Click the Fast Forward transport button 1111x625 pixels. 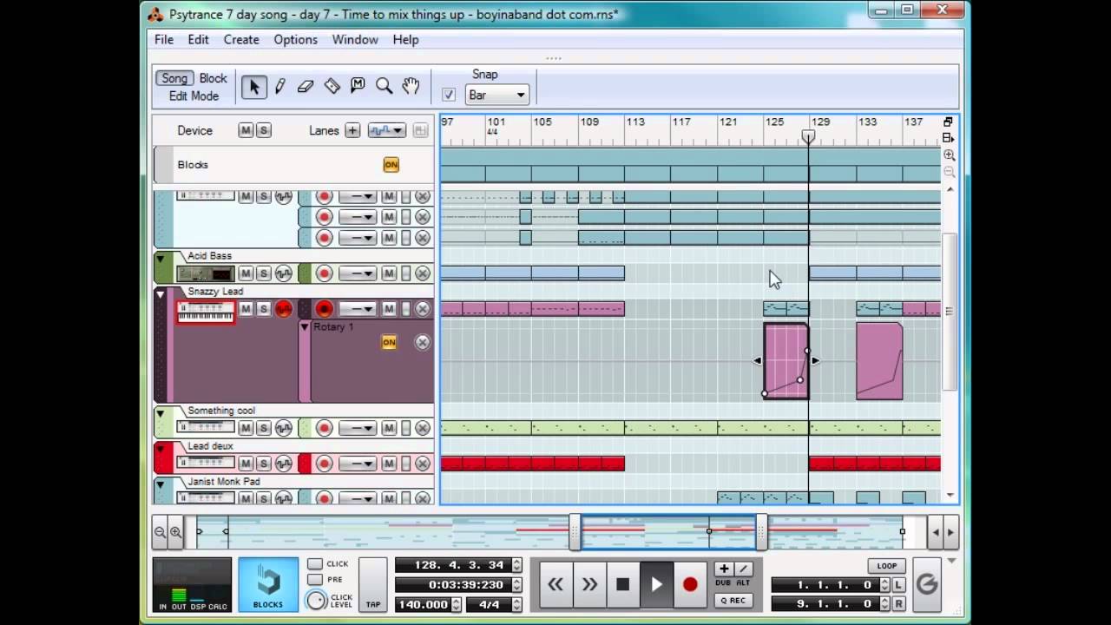tap(589, 584)
